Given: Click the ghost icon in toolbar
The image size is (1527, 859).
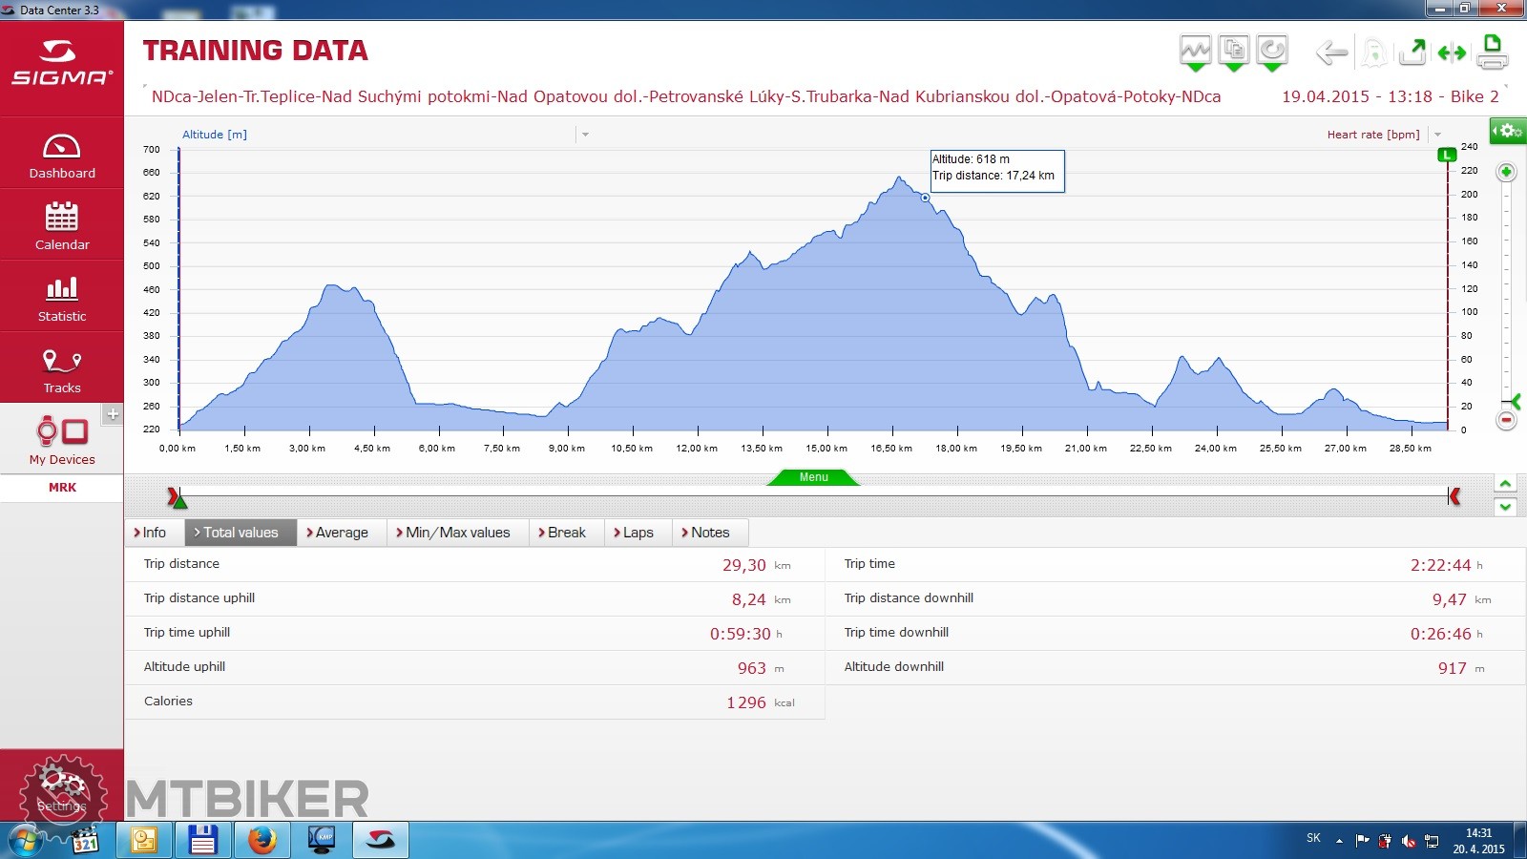Looking at the screenshot, I should [x=1373, y=52].
